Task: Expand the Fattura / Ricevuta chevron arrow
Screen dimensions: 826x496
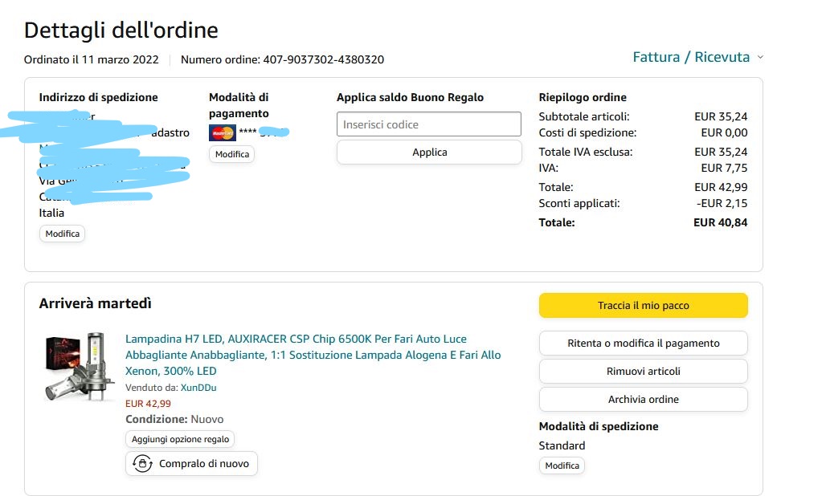Action: pyautogui.click(x=760, y=58)
